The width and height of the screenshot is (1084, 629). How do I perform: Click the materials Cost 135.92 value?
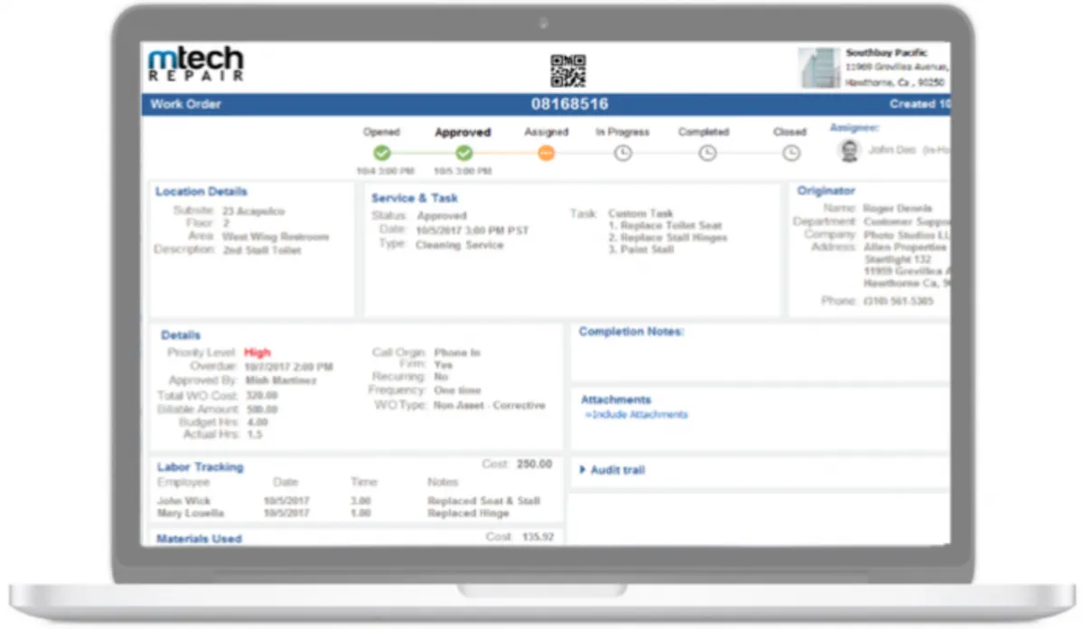coord(537,537)
